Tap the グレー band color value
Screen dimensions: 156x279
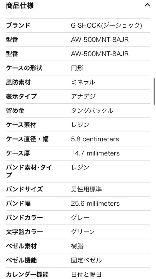(80, 218)
